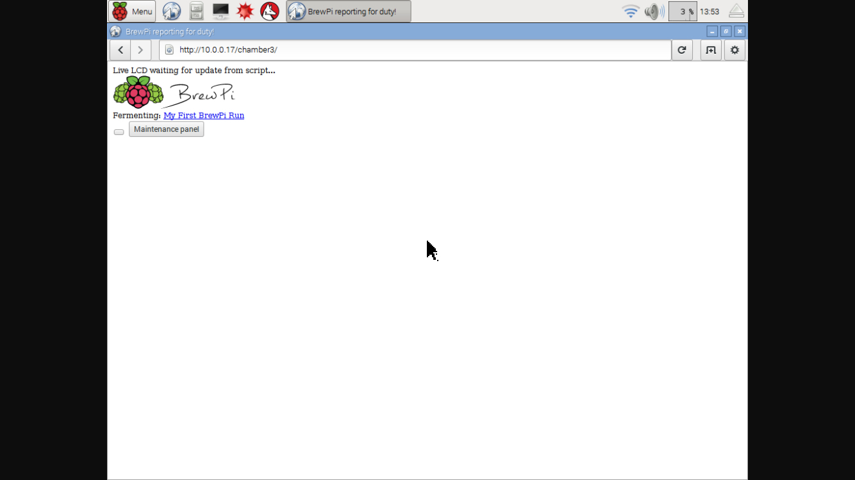The height and width of the screenshot is (480, 855).
Task: Minimize the BrewPi browser window
Action: click(712, 31)
